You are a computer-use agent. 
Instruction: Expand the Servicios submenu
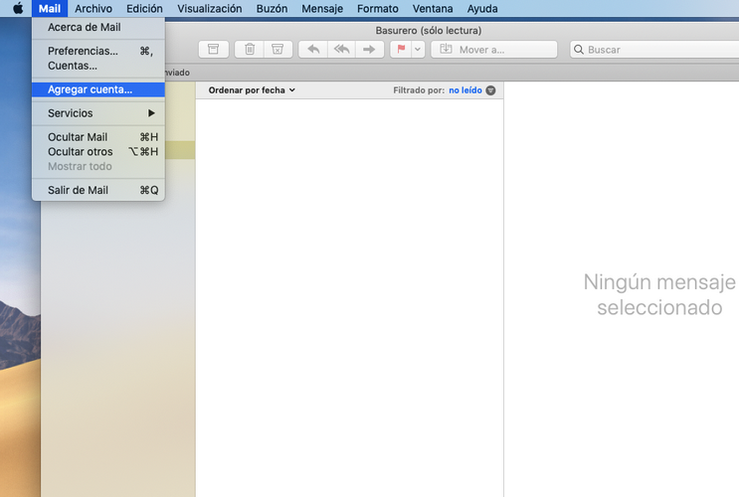click(x=98, y=113)
